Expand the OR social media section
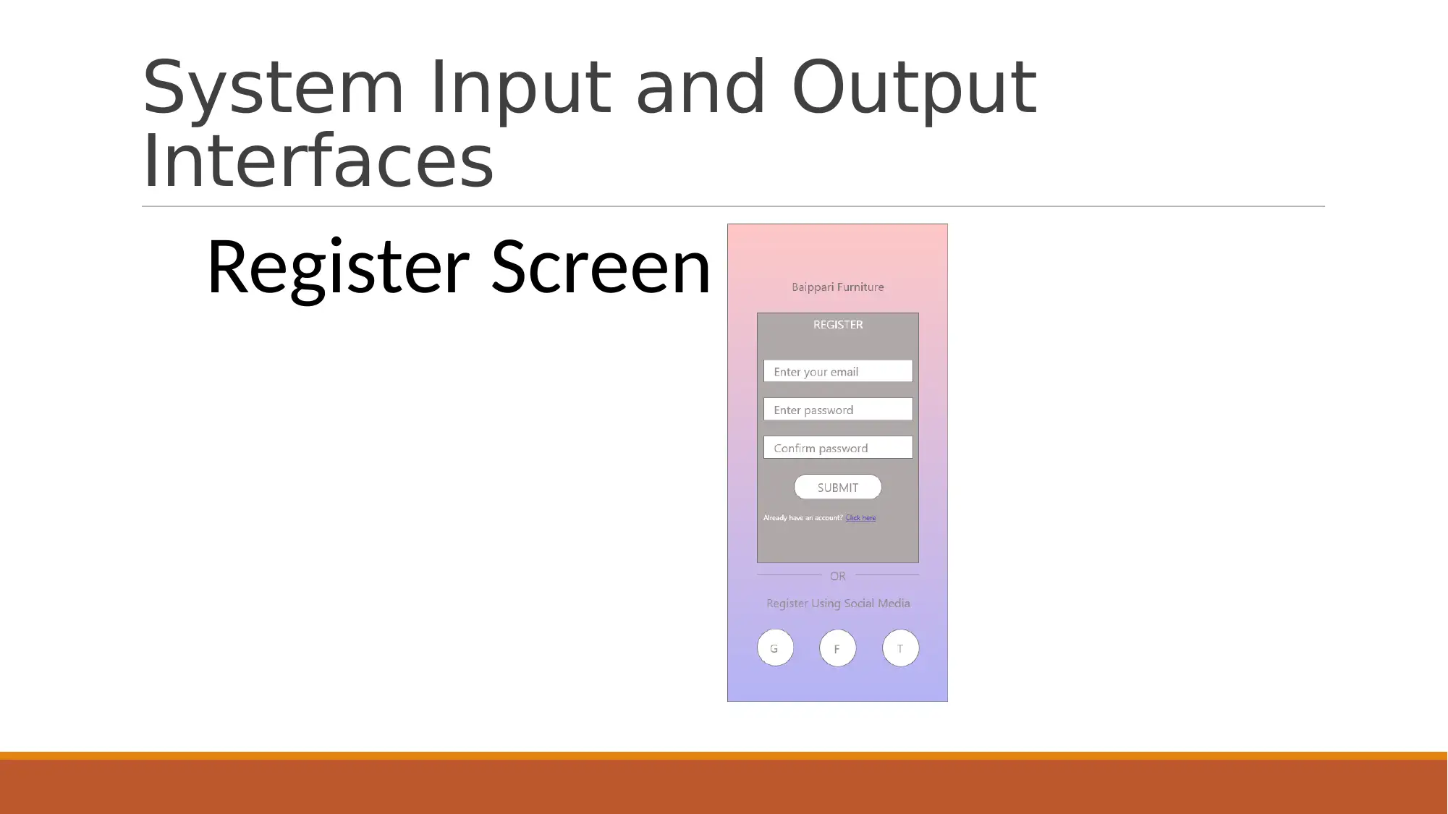This screenshot has width=1448, height=814. pos(837,575)
